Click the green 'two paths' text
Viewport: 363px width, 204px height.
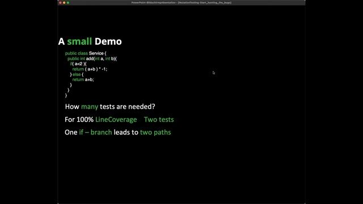pos(155,132)
